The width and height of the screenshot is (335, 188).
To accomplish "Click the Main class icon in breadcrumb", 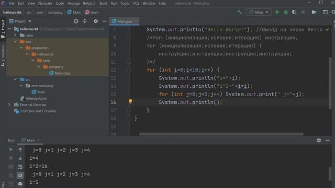I will click(x=69, y=12).
